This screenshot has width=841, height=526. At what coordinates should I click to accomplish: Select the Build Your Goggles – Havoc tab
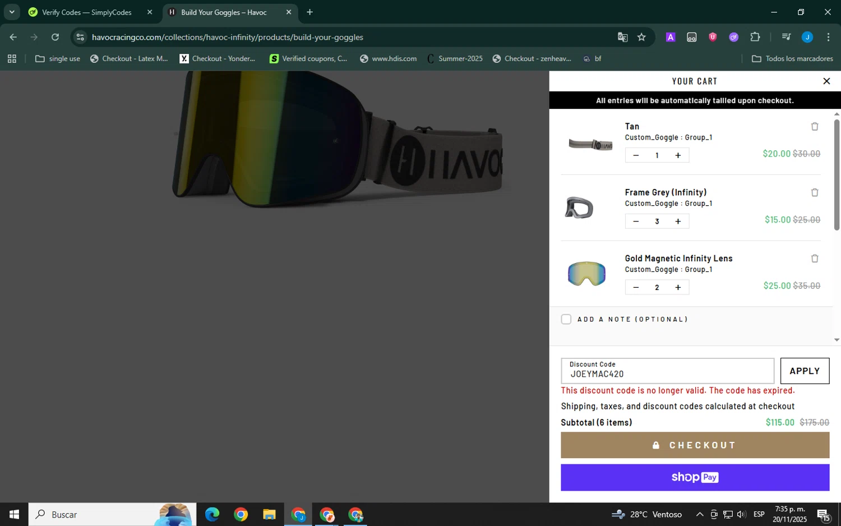pos(224,12)
